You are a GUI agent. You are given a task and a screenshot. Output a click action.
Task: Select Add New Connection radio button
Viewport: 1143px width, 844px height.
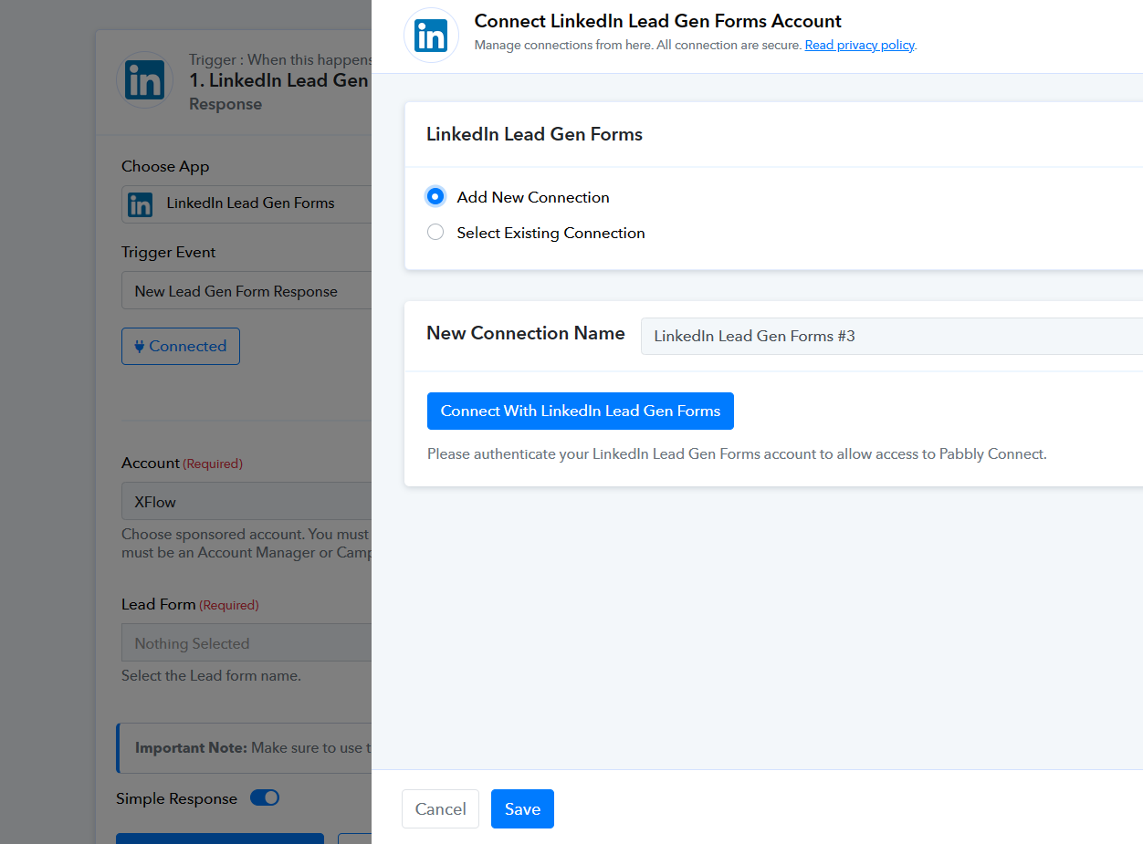(x=435, y=196)
